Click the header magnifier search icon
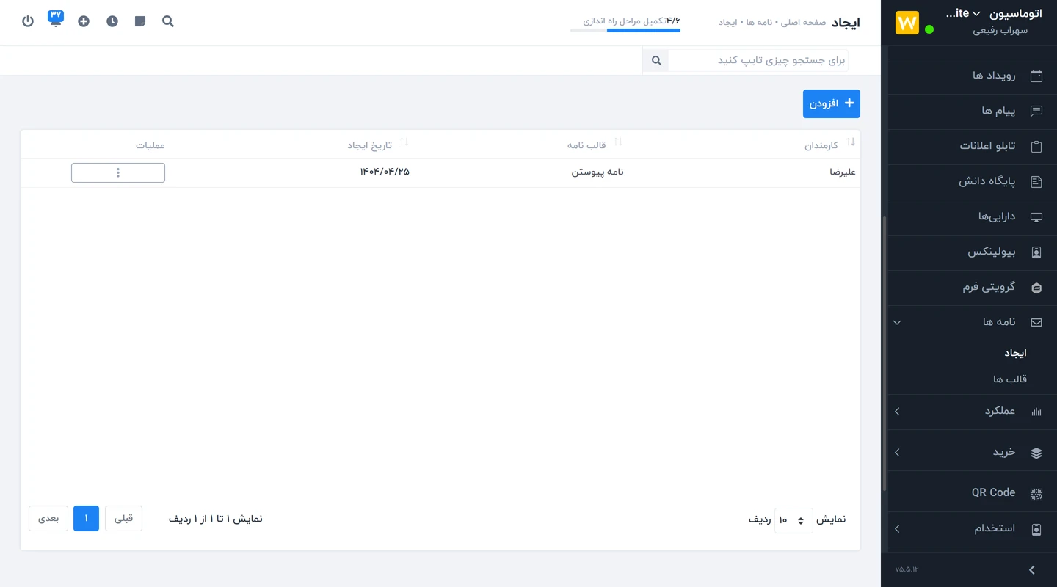This screenshot has width=1057, height=587. [168, 21]
